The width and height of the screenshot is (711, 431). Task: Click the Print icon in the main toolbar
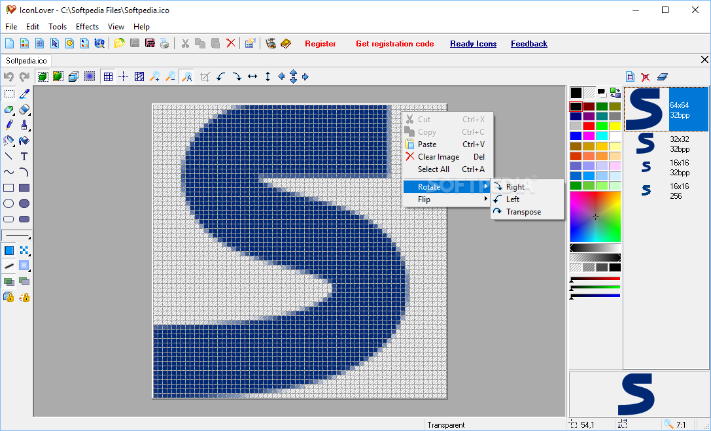click(x=165, y=44)
